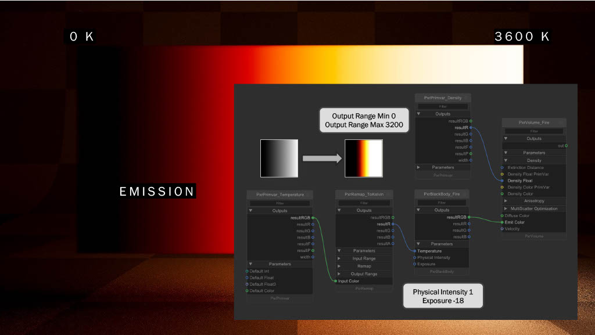Collapse the Density section in PxrVolume_Fire
The height and width of the screenshot is (335, 595).
click(x=506, y=160)
